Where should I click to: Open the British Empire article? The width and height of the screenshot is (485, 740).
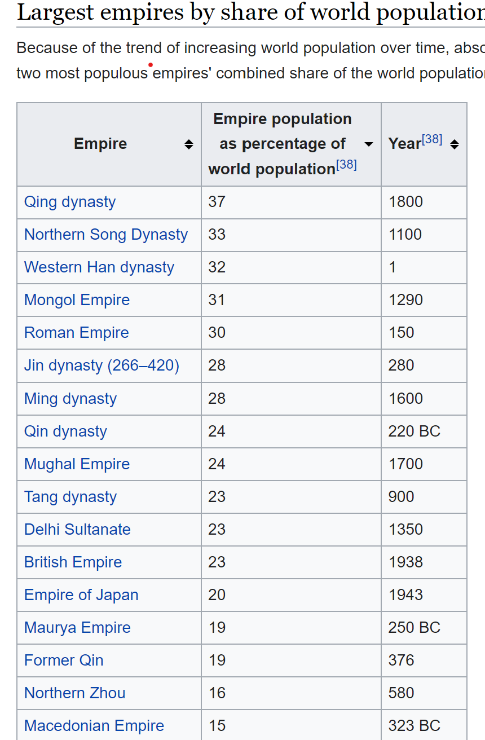coord(73,562)
